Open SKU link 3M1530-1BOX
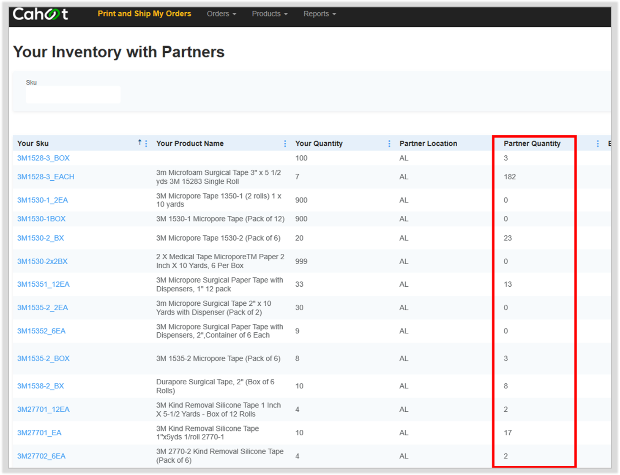The height and width of the screenshot is (475, 620). 41,219
